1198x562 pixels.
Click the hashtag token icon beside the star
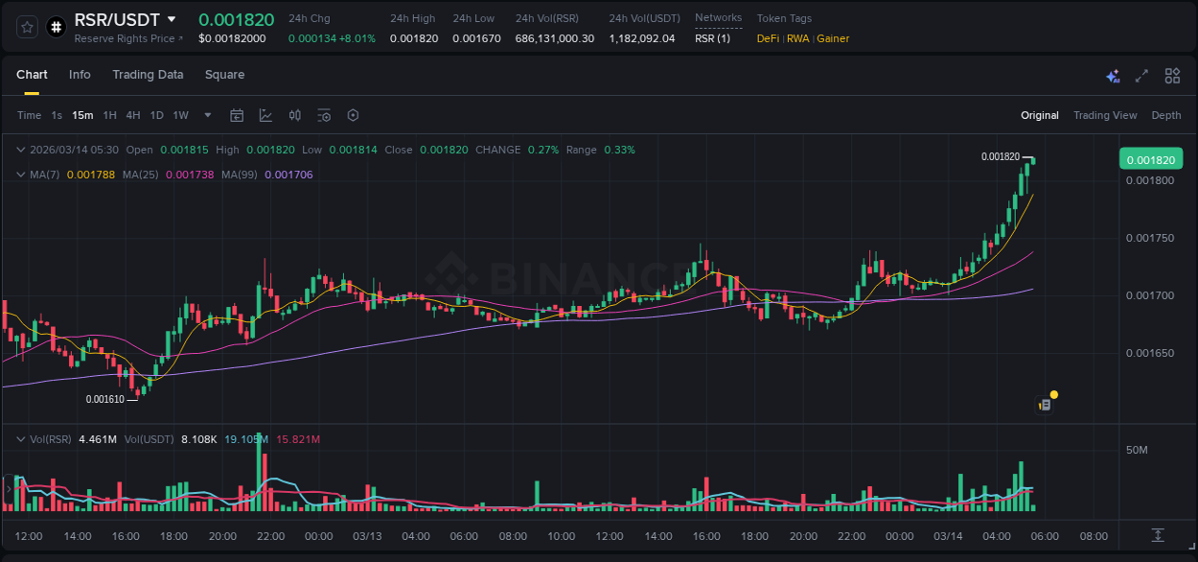[x=56, y=28]
